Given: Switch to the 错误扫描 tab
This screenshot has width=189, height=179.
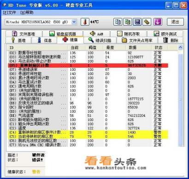Looking at the screenshot, I should click(x=100, y=40).
